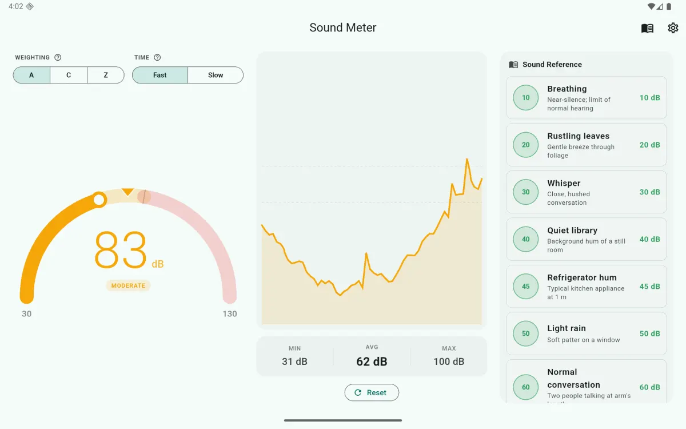Click the battery status icon

pyautogui.click(x=669, y=6)
